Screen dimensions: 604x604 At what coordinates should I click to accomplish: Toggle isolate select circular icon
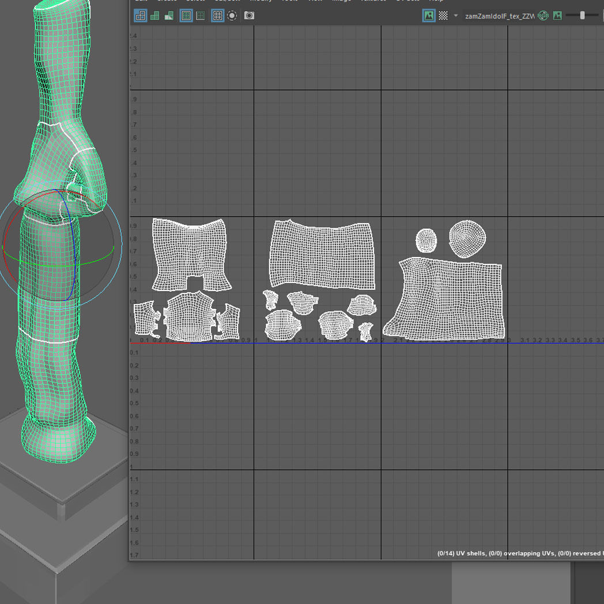(232, 16)
